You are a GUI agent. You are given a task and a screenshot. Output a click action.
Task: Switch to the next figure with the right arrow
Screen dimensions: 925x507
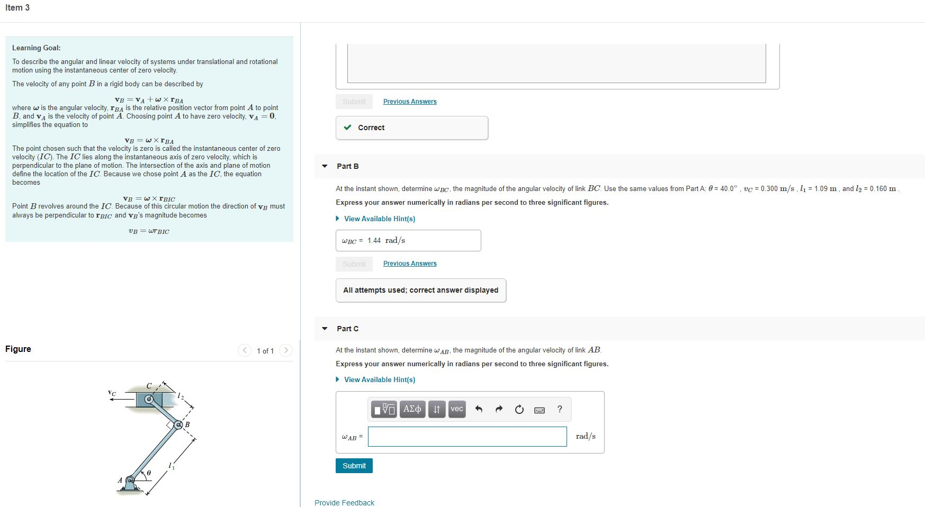(285, 350)
